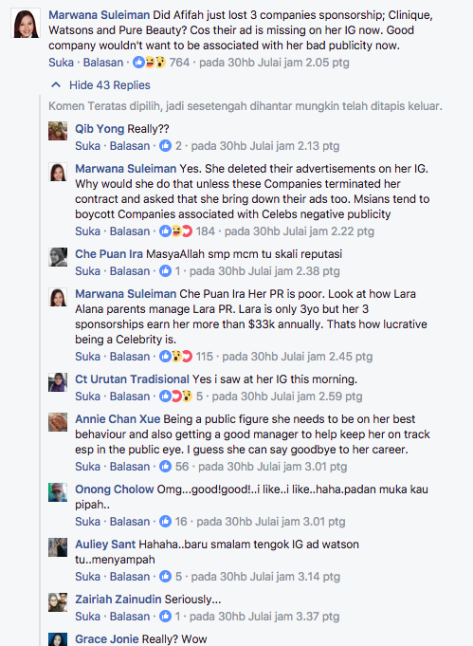Like Qib Yong's reply with Suka
Screen dimensions: 473x646
pyautogui.click(x=88, y=146)
